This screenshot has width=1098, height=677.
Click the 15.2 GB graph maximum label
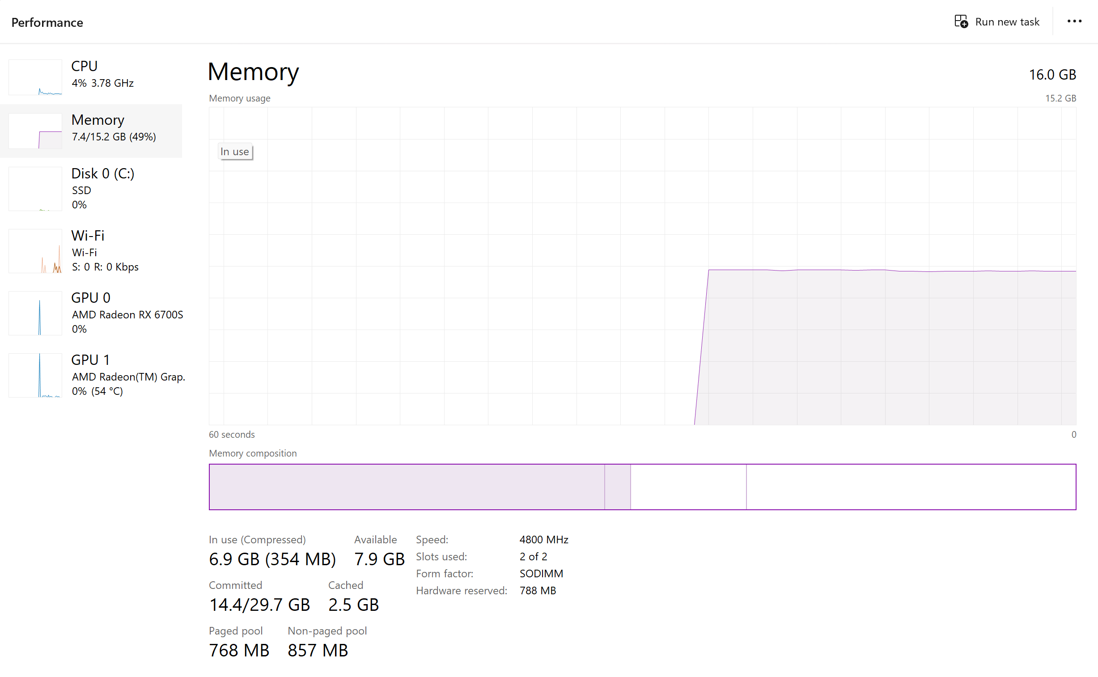pos(1060,98)
